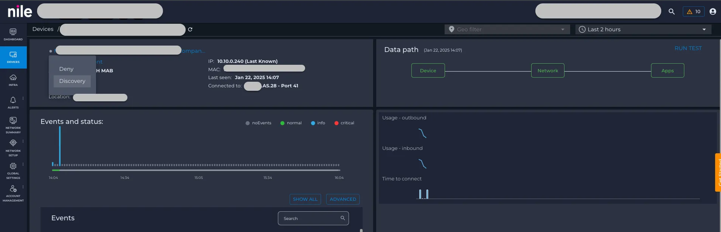The width and height of the screenshot is (721, 232).
Task: Click the tall info event bar in timeline
Action: coord(60,146)
